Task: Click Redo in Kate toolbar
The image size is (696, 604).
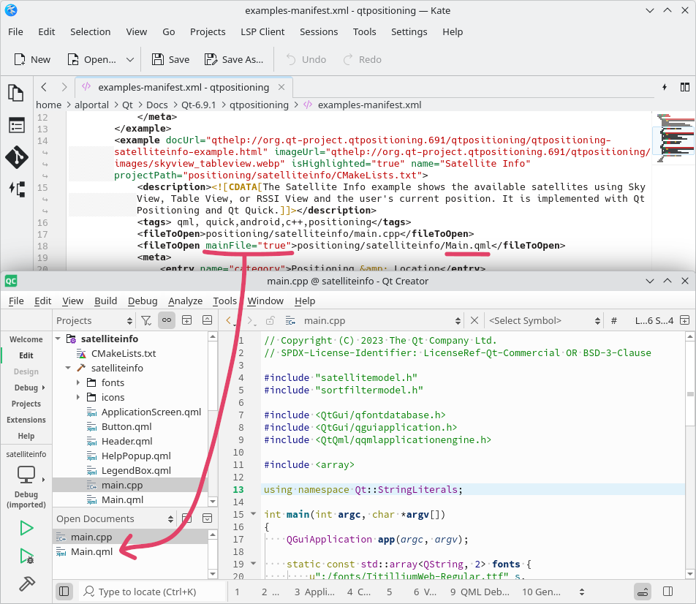Action: [363, 59]
